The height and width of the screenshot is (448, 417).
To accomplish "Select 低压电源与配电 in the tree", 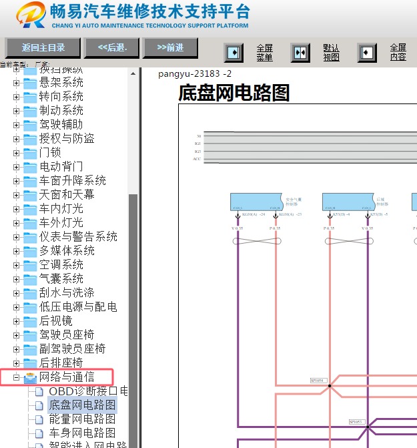I will pos(78,307).
